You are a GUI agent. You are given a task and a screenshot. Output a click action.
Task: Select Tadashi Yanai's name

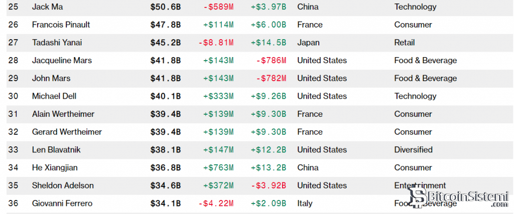(57, 43)
